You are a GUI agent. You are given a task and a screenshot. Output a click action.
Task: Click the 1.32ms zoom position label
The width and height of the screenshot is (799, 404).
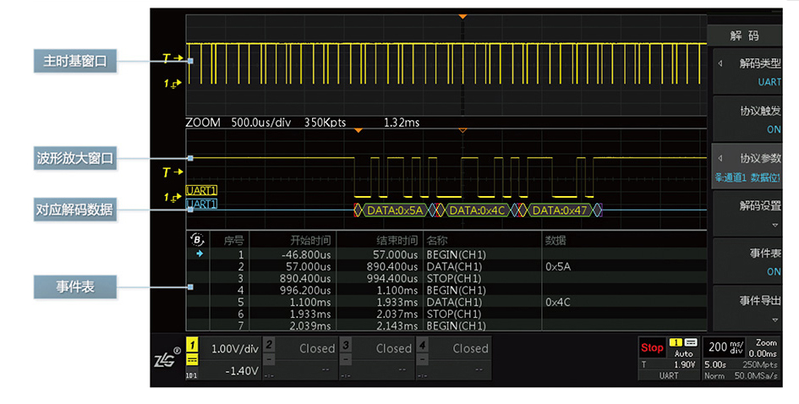coord(402,123)
